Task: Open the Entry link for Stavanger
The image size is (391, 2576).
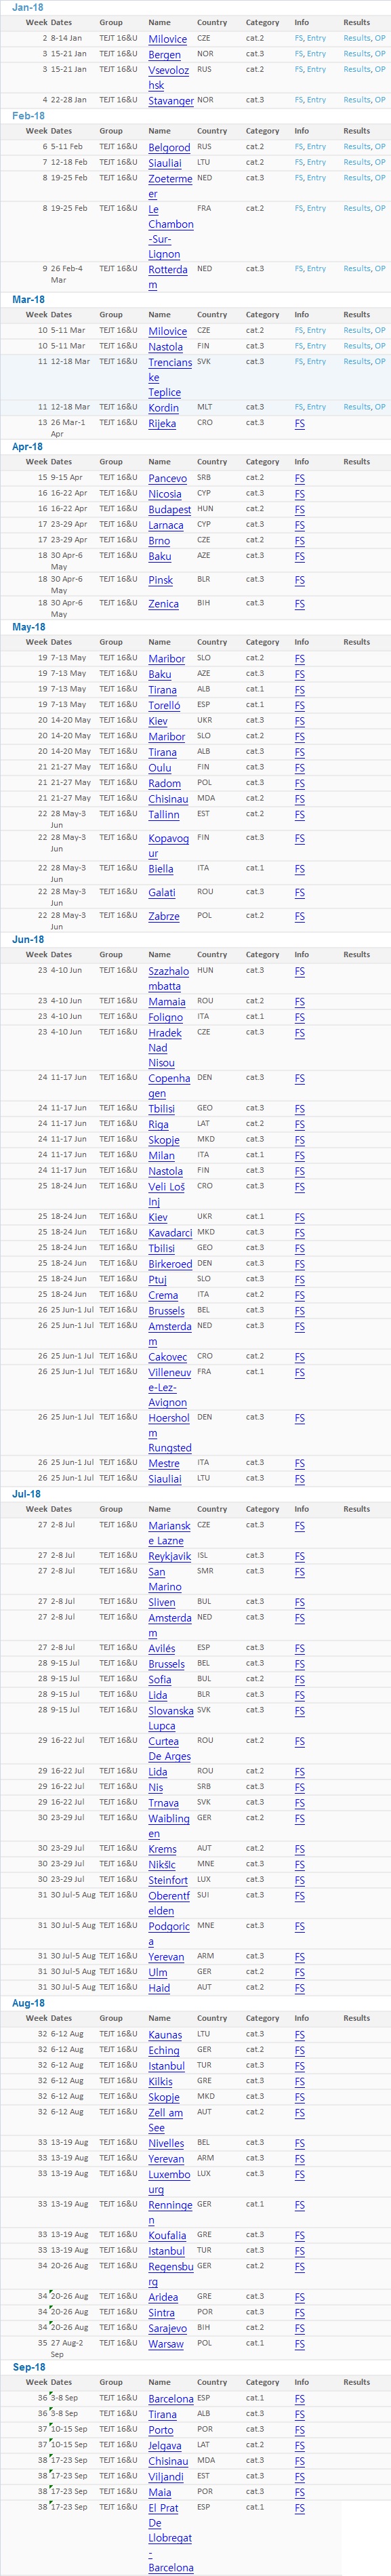Action: click(x=316, y=100)
